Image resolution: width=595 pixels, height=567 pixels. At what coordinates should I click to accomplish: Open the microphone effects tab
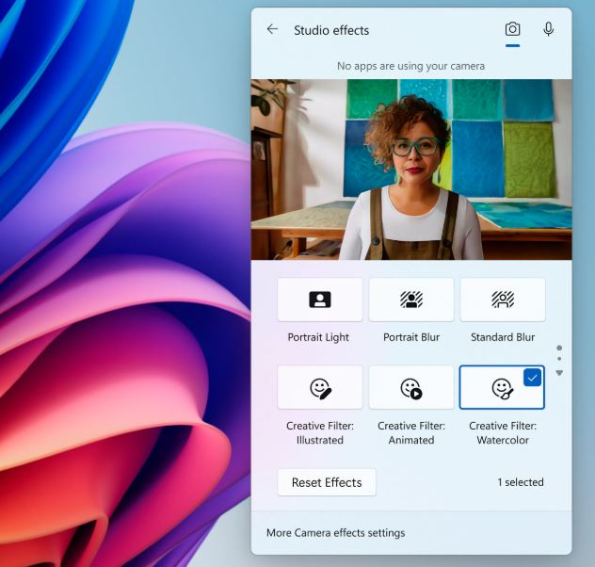pyautogui.click(x=549, y=29)
